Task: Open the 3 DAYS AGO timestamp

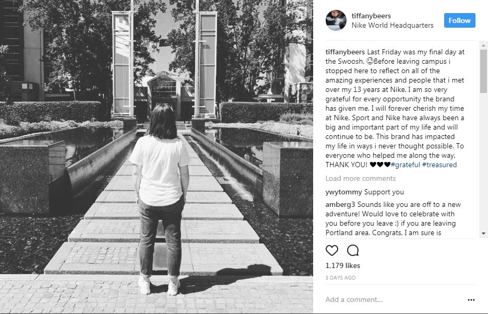Action: tap(340, 277)
